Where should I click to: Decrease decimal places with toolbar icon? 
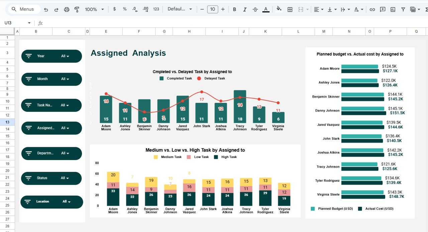tap(135, 9)
